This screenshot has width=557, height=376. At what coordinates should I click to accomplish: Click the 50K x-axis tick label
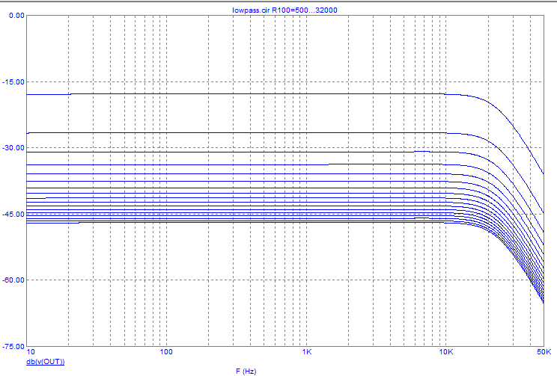pos(543,353)
